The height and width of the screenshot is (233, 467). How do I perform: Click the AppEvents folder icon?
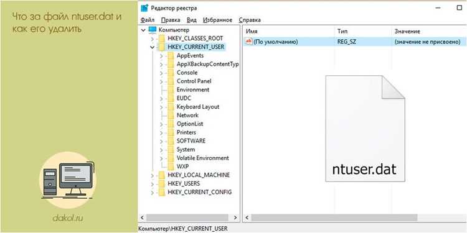pos(171,55)
